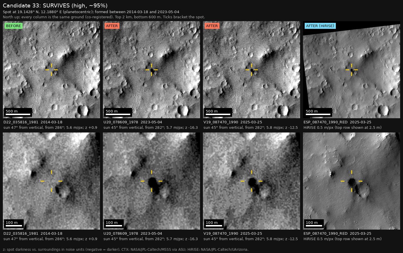Viewport: 403px width, 253px height.
Task: Click the "z -16.3" sun-angle line under the wide 2023 image
Action: tap(151, 128)
